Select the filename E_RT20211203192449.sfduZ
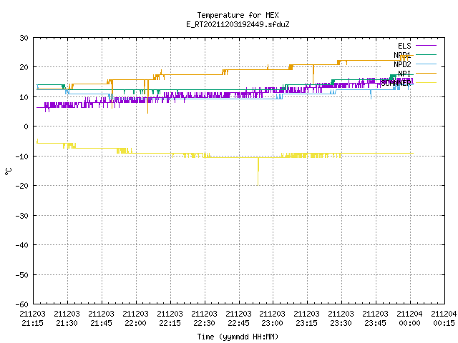 (x=238, y=24)
